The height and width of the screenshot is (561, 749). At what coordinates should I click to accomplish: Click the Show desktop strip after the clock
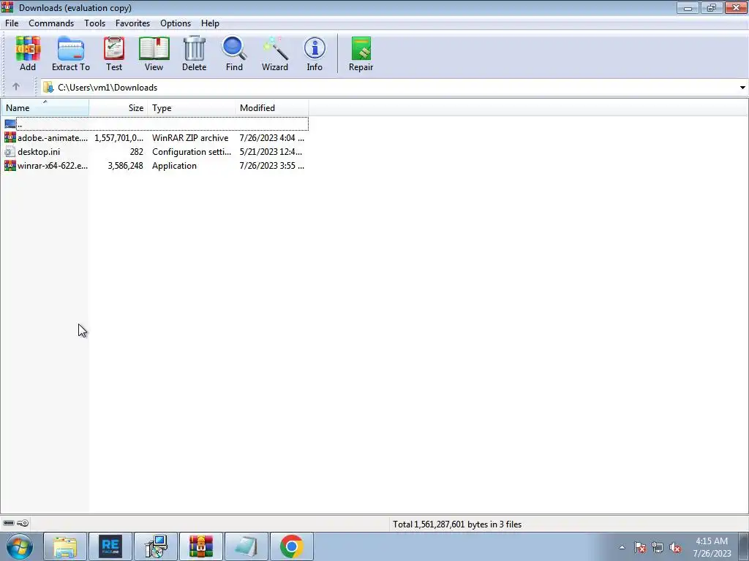[x=745, y=546]
